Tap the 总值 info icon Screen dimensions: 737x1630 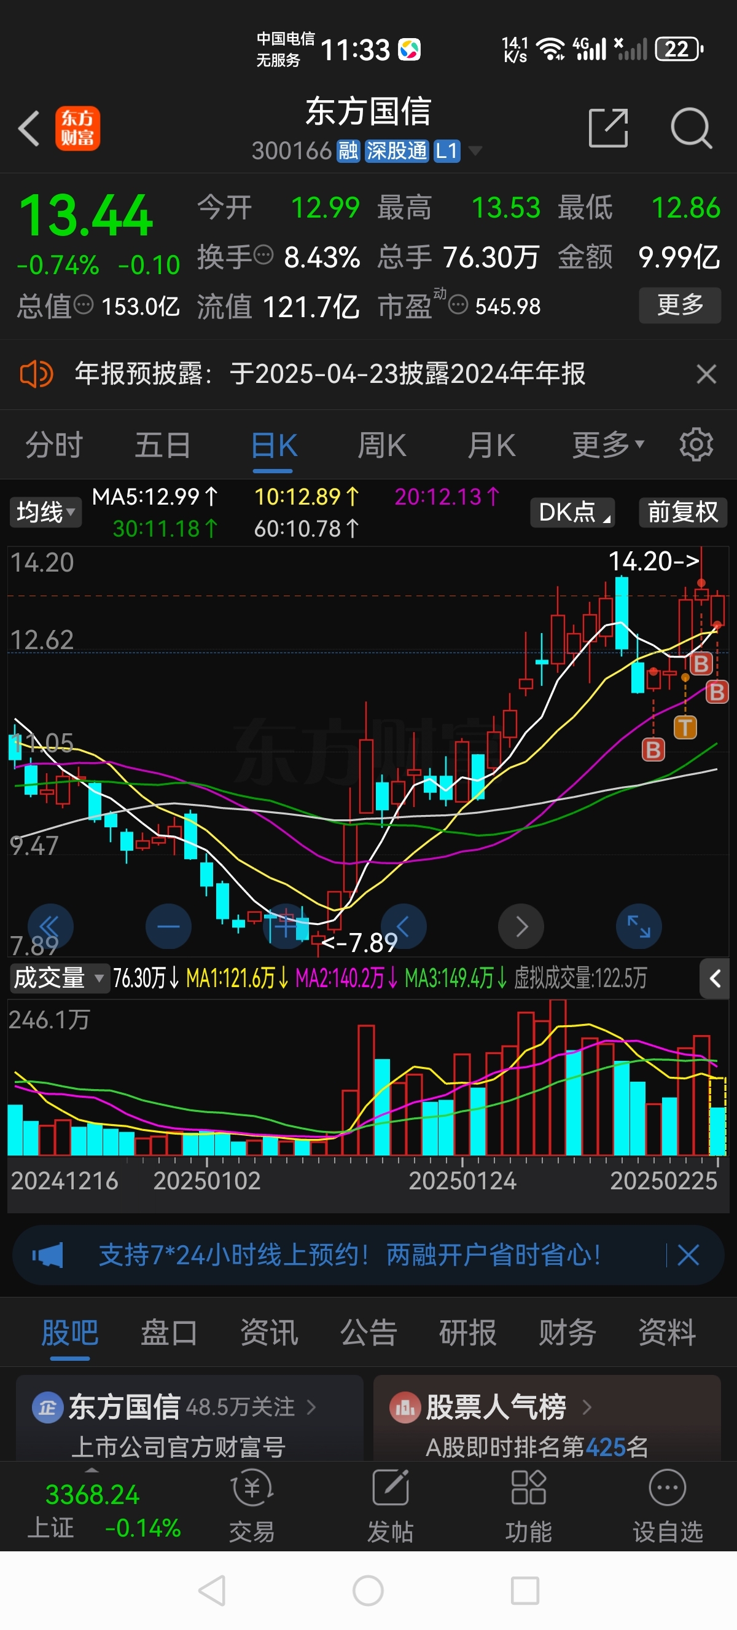click(84, 305)
